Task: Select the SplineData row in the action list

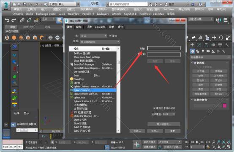Action: 93,98
